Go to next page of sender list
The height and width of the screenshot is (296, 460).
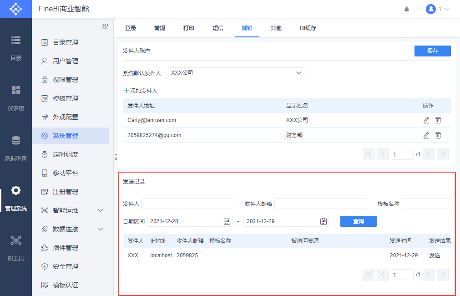pos(428,154)
